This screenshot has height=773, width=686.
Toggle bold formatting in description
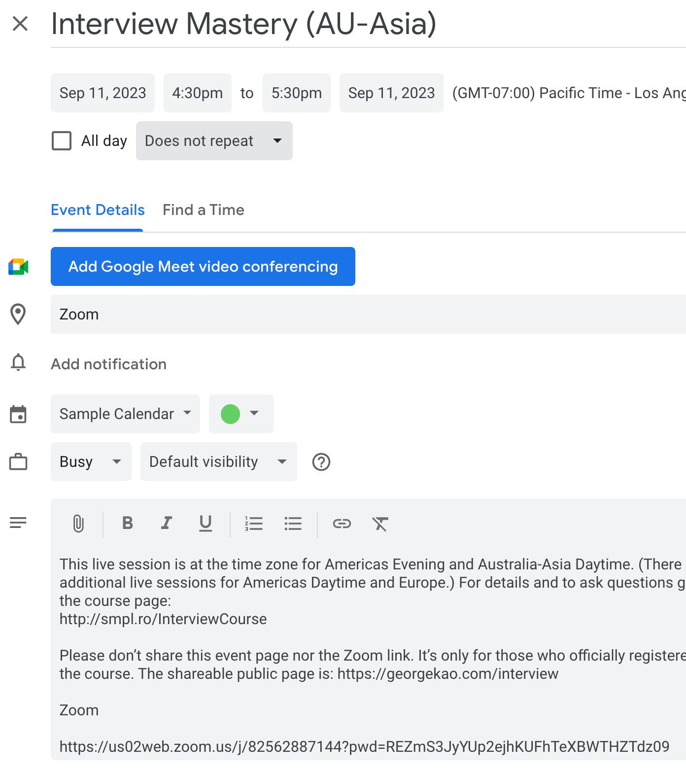pyautogui.click(x=128, y=523)
